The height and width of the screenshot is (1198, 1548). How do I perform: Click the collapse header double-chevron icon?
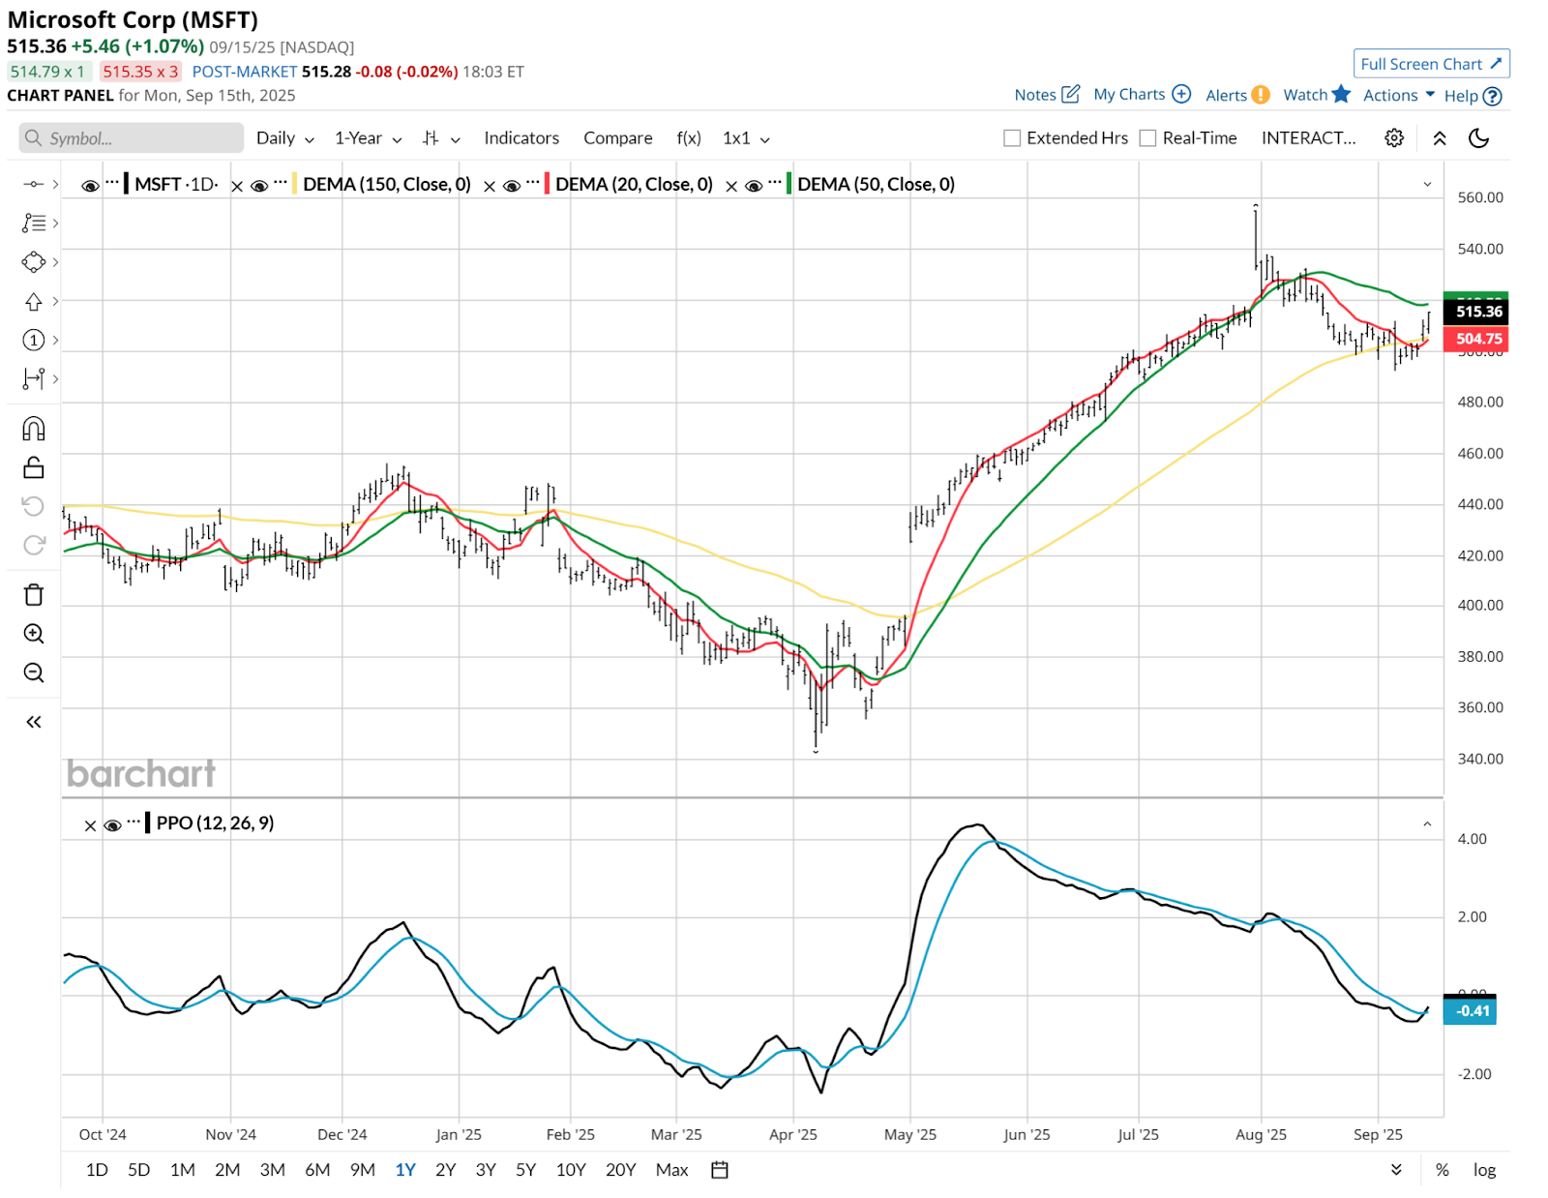1440,137
